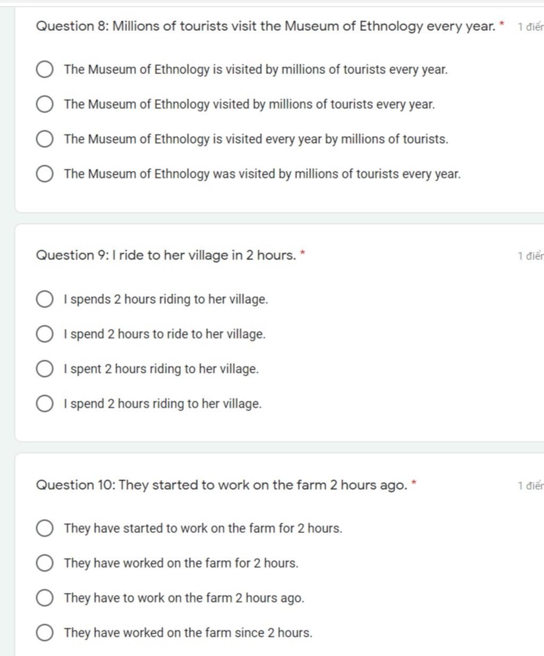This screenshot has height=656, width=544.
Task: Click the Question 8 title text
Action: coord(266,26)
